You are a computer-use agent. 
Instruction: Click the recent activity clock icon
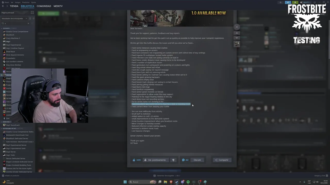[30, 18]
